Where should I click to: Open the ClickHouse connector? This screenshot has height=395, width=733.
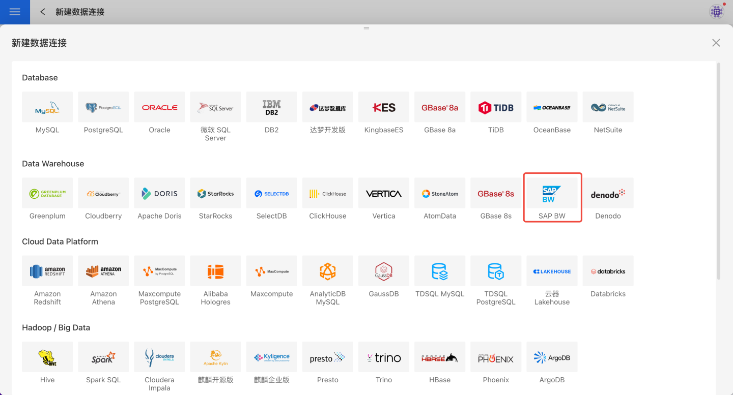pos(327,194)
